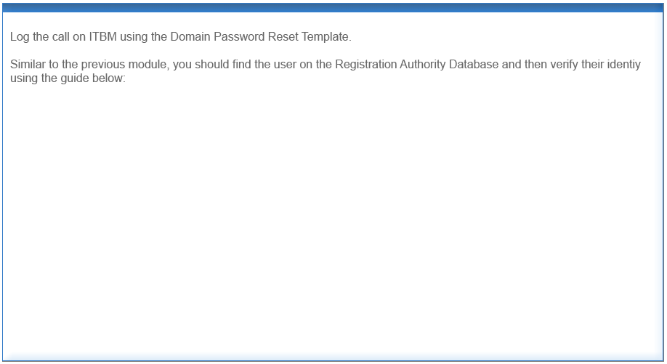Click the word 'verify' in second paragraph
The width and height of the screenshot is (667, 364).
click(564, 64)
